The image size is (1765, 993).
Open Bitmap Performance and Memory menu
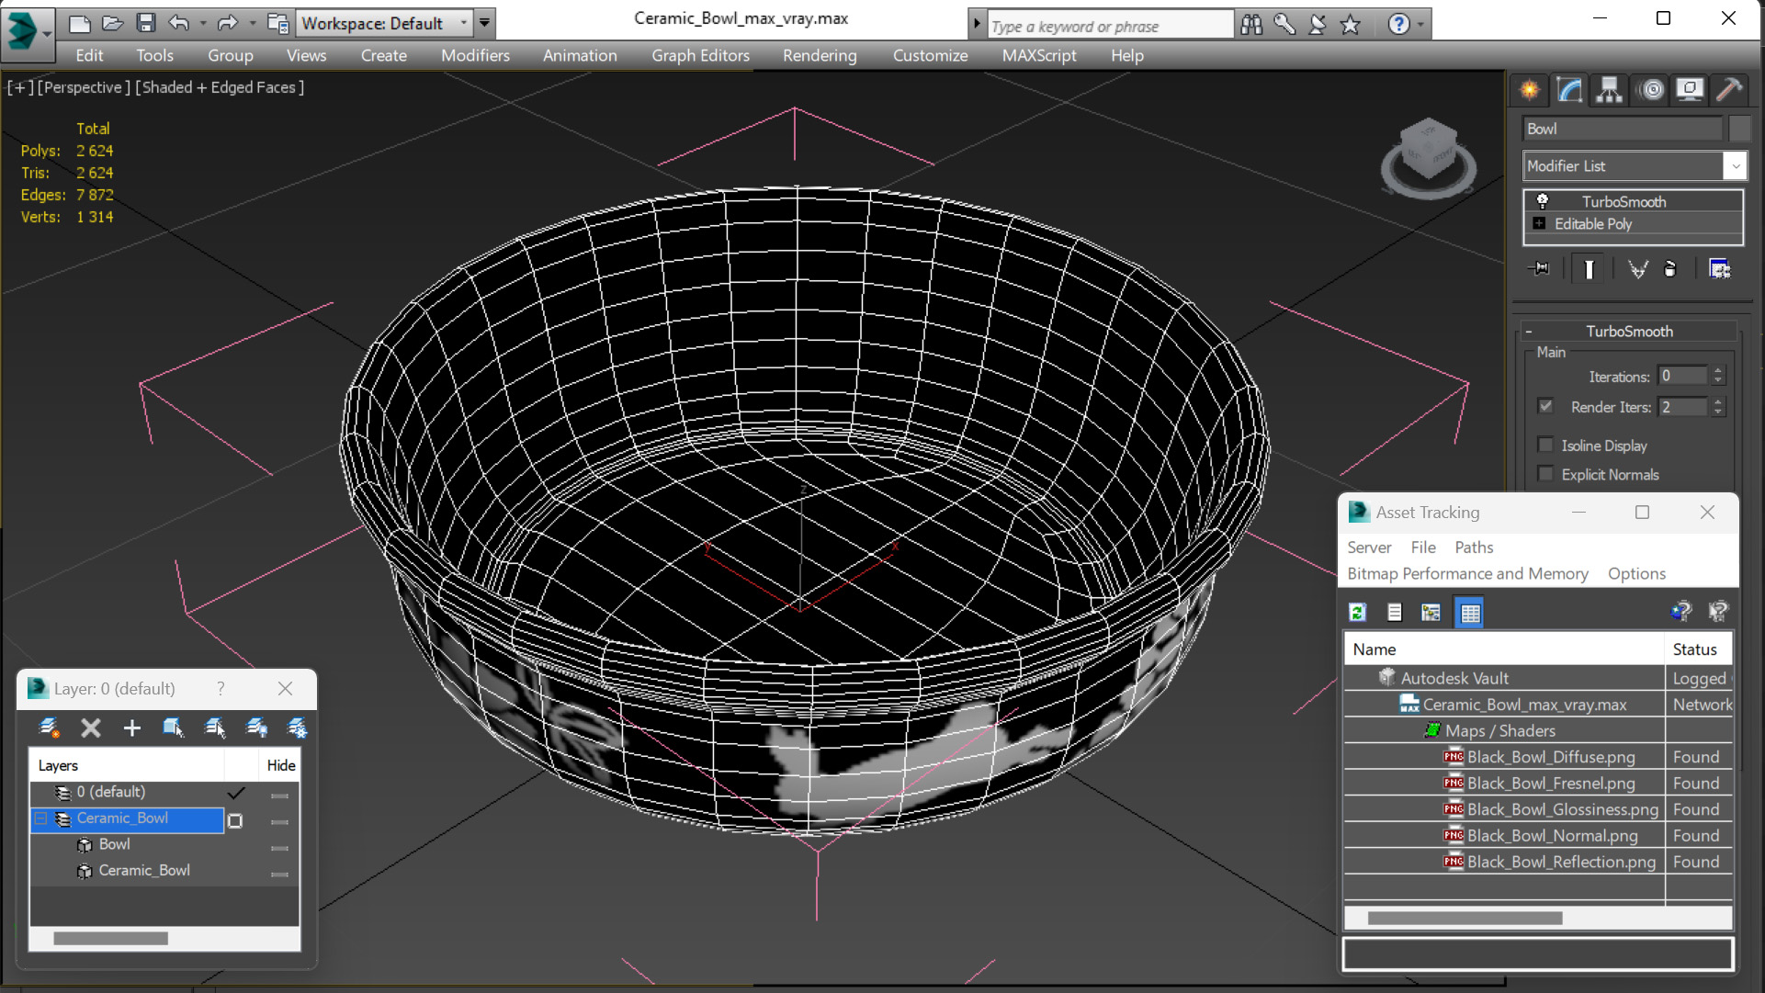pyautogui.click(x=1467, y=573)
